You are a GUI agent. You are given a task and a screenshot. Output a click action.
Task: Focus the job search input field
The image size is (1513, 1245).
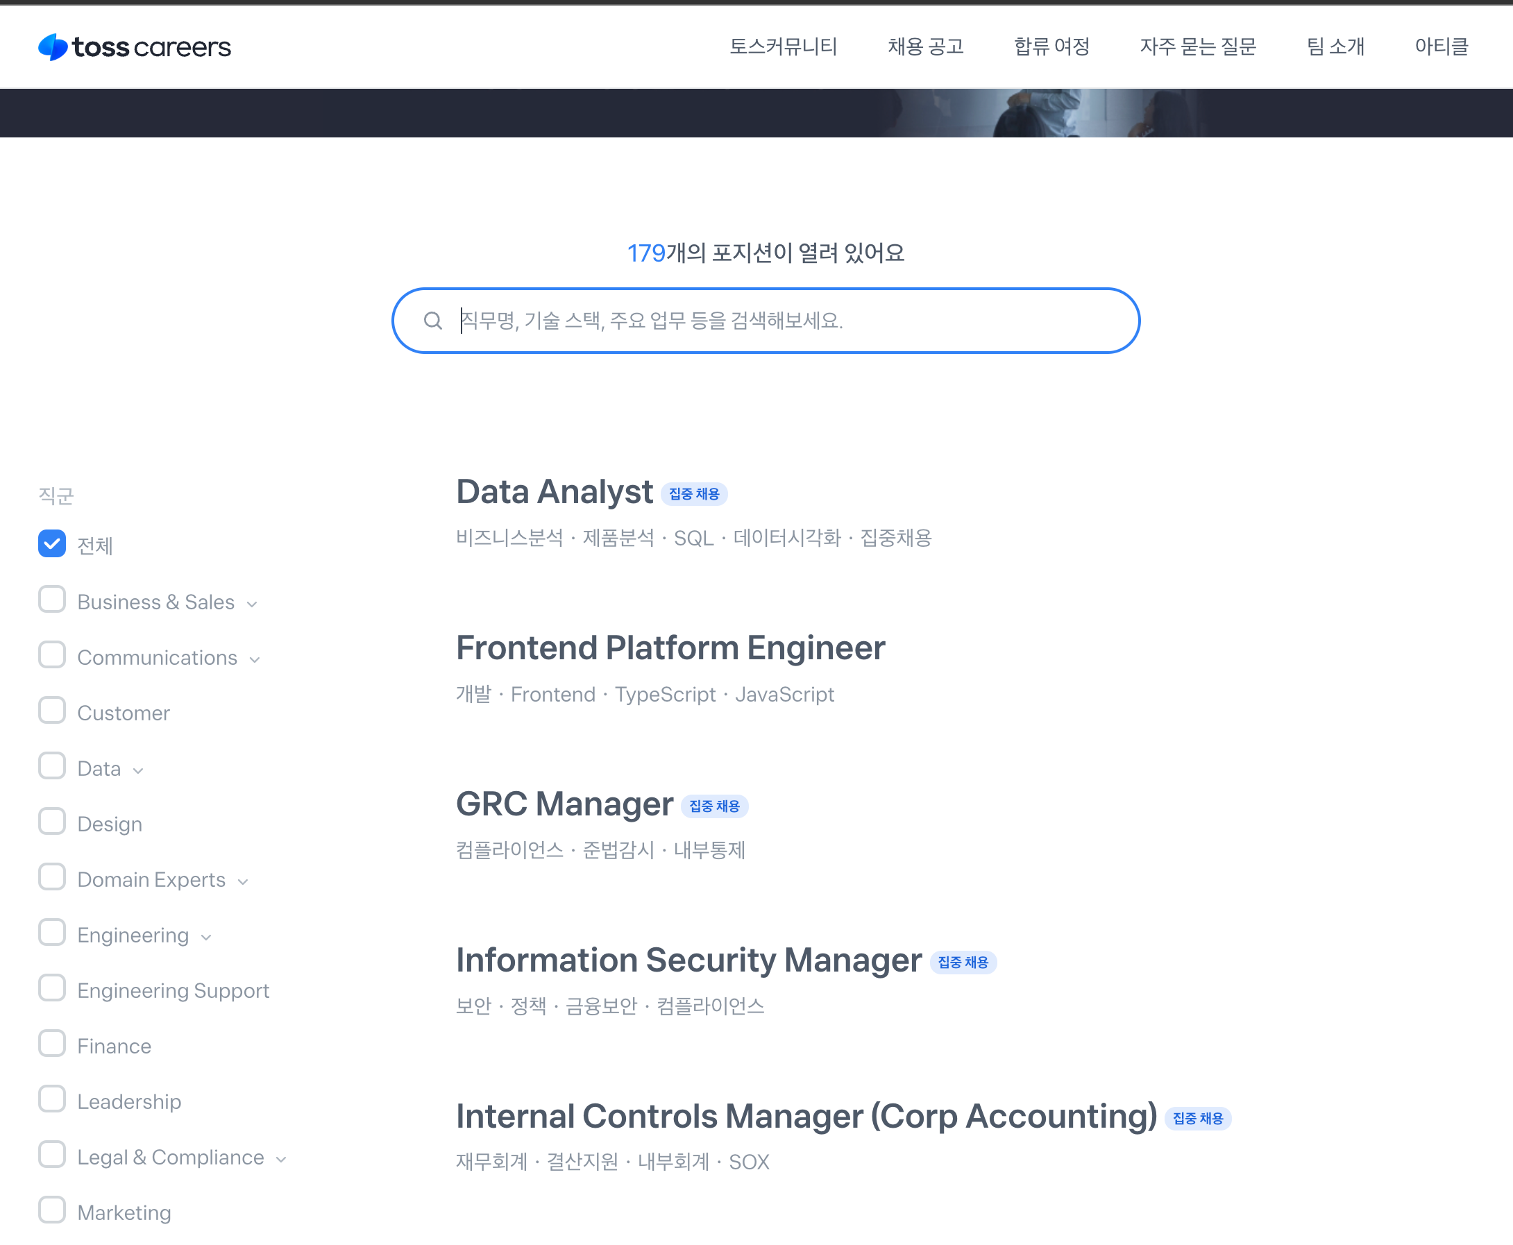click(x=781, y=321)
